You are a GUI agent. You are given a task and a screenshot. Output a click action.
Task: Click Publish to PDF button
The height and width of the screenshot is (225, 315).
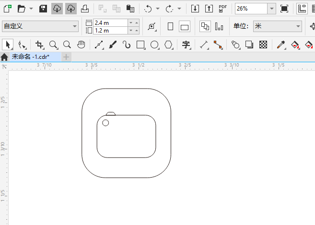(223, 9)
